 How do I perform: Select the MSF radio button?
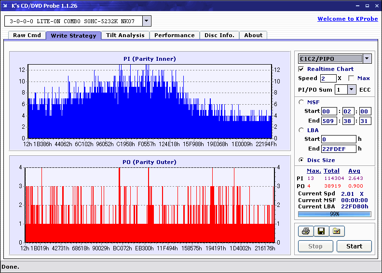pyautogui.click(x=301, y=102)
